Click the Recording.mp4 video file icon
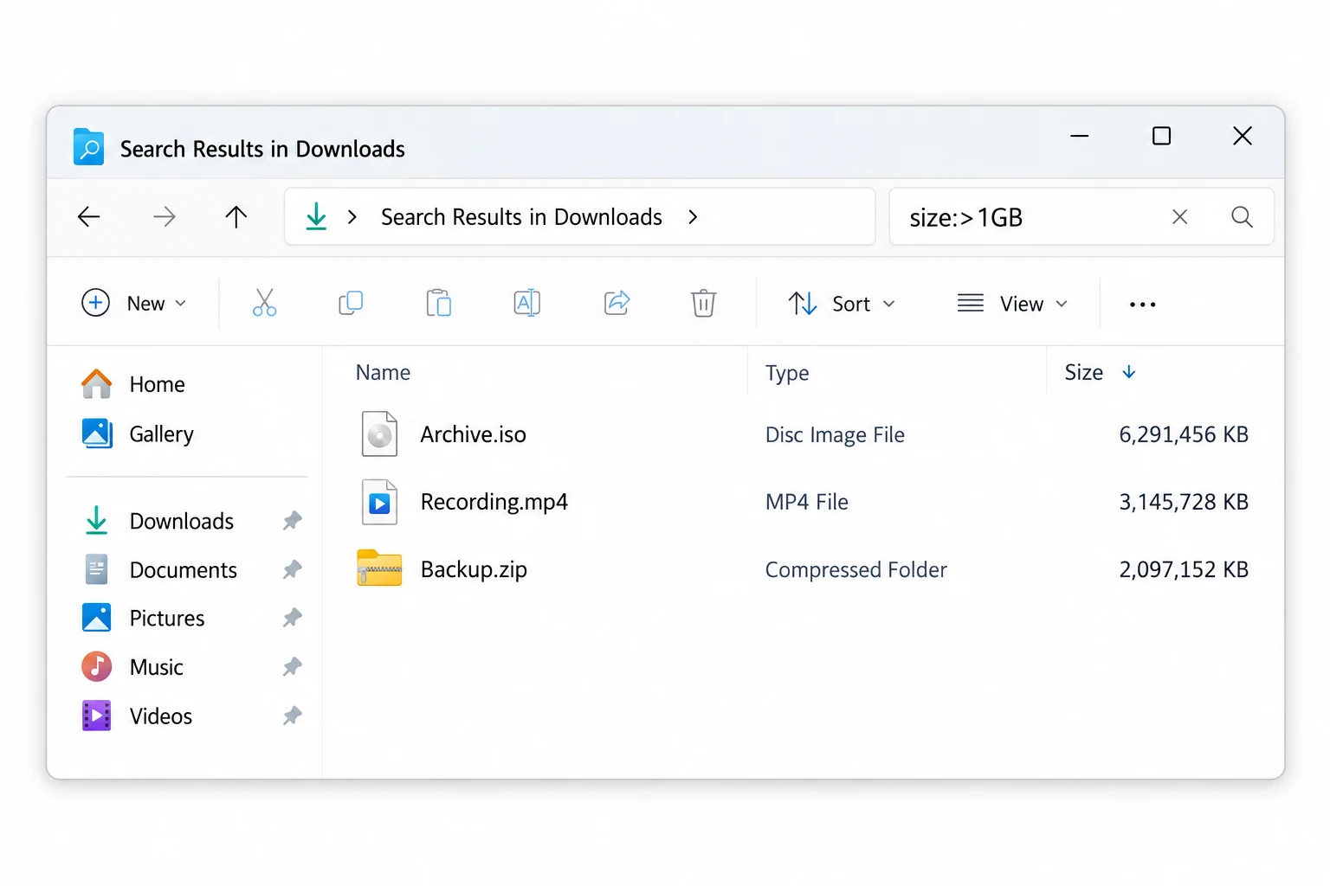The width and height of the screenshot is (1330, 886). pyautogui.click(x=379, y=502)
